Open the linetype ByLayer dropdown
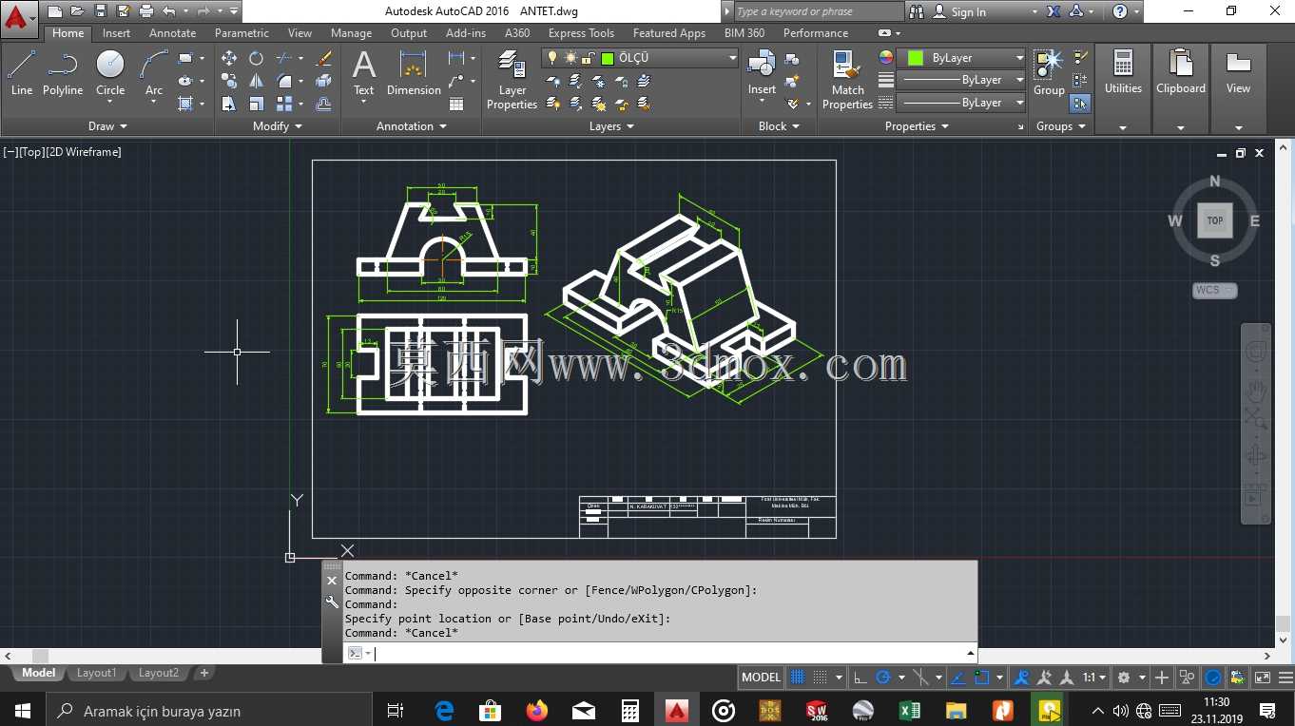 pos(961,103)
